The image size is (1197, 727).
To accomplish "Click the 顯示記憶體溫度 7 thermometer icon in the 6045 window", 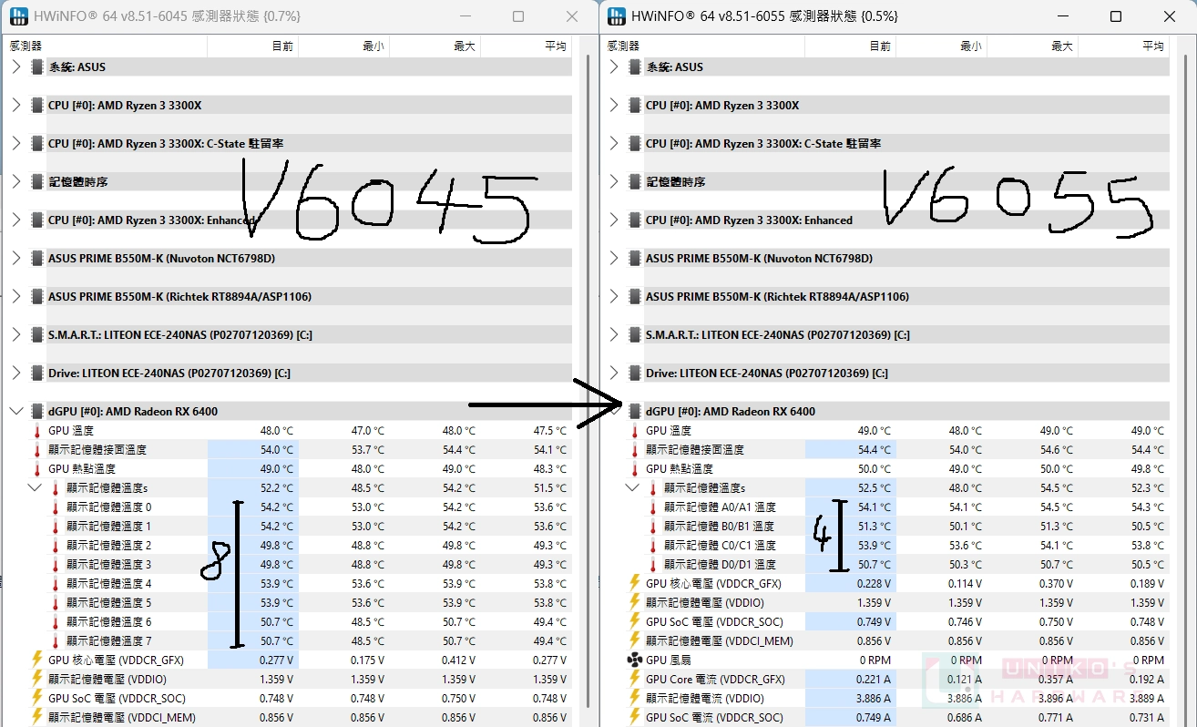I will 56,640.
